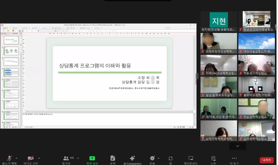This screenshot has height=165, width=278.
Task: Open the meeting summary (요약)
Action: pos(113,158)
